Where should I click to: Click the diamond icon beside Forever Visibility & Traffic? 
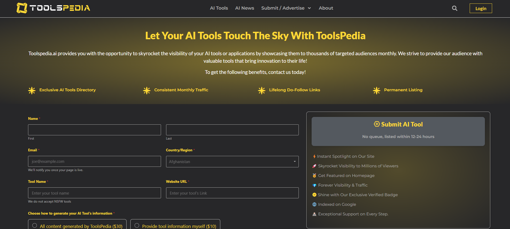[315, 185]
